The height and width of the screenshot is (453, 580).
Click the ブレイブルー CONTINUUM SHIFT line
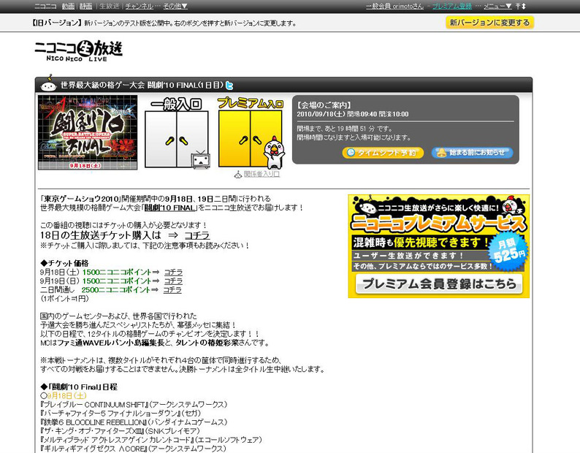pos(134,405)
